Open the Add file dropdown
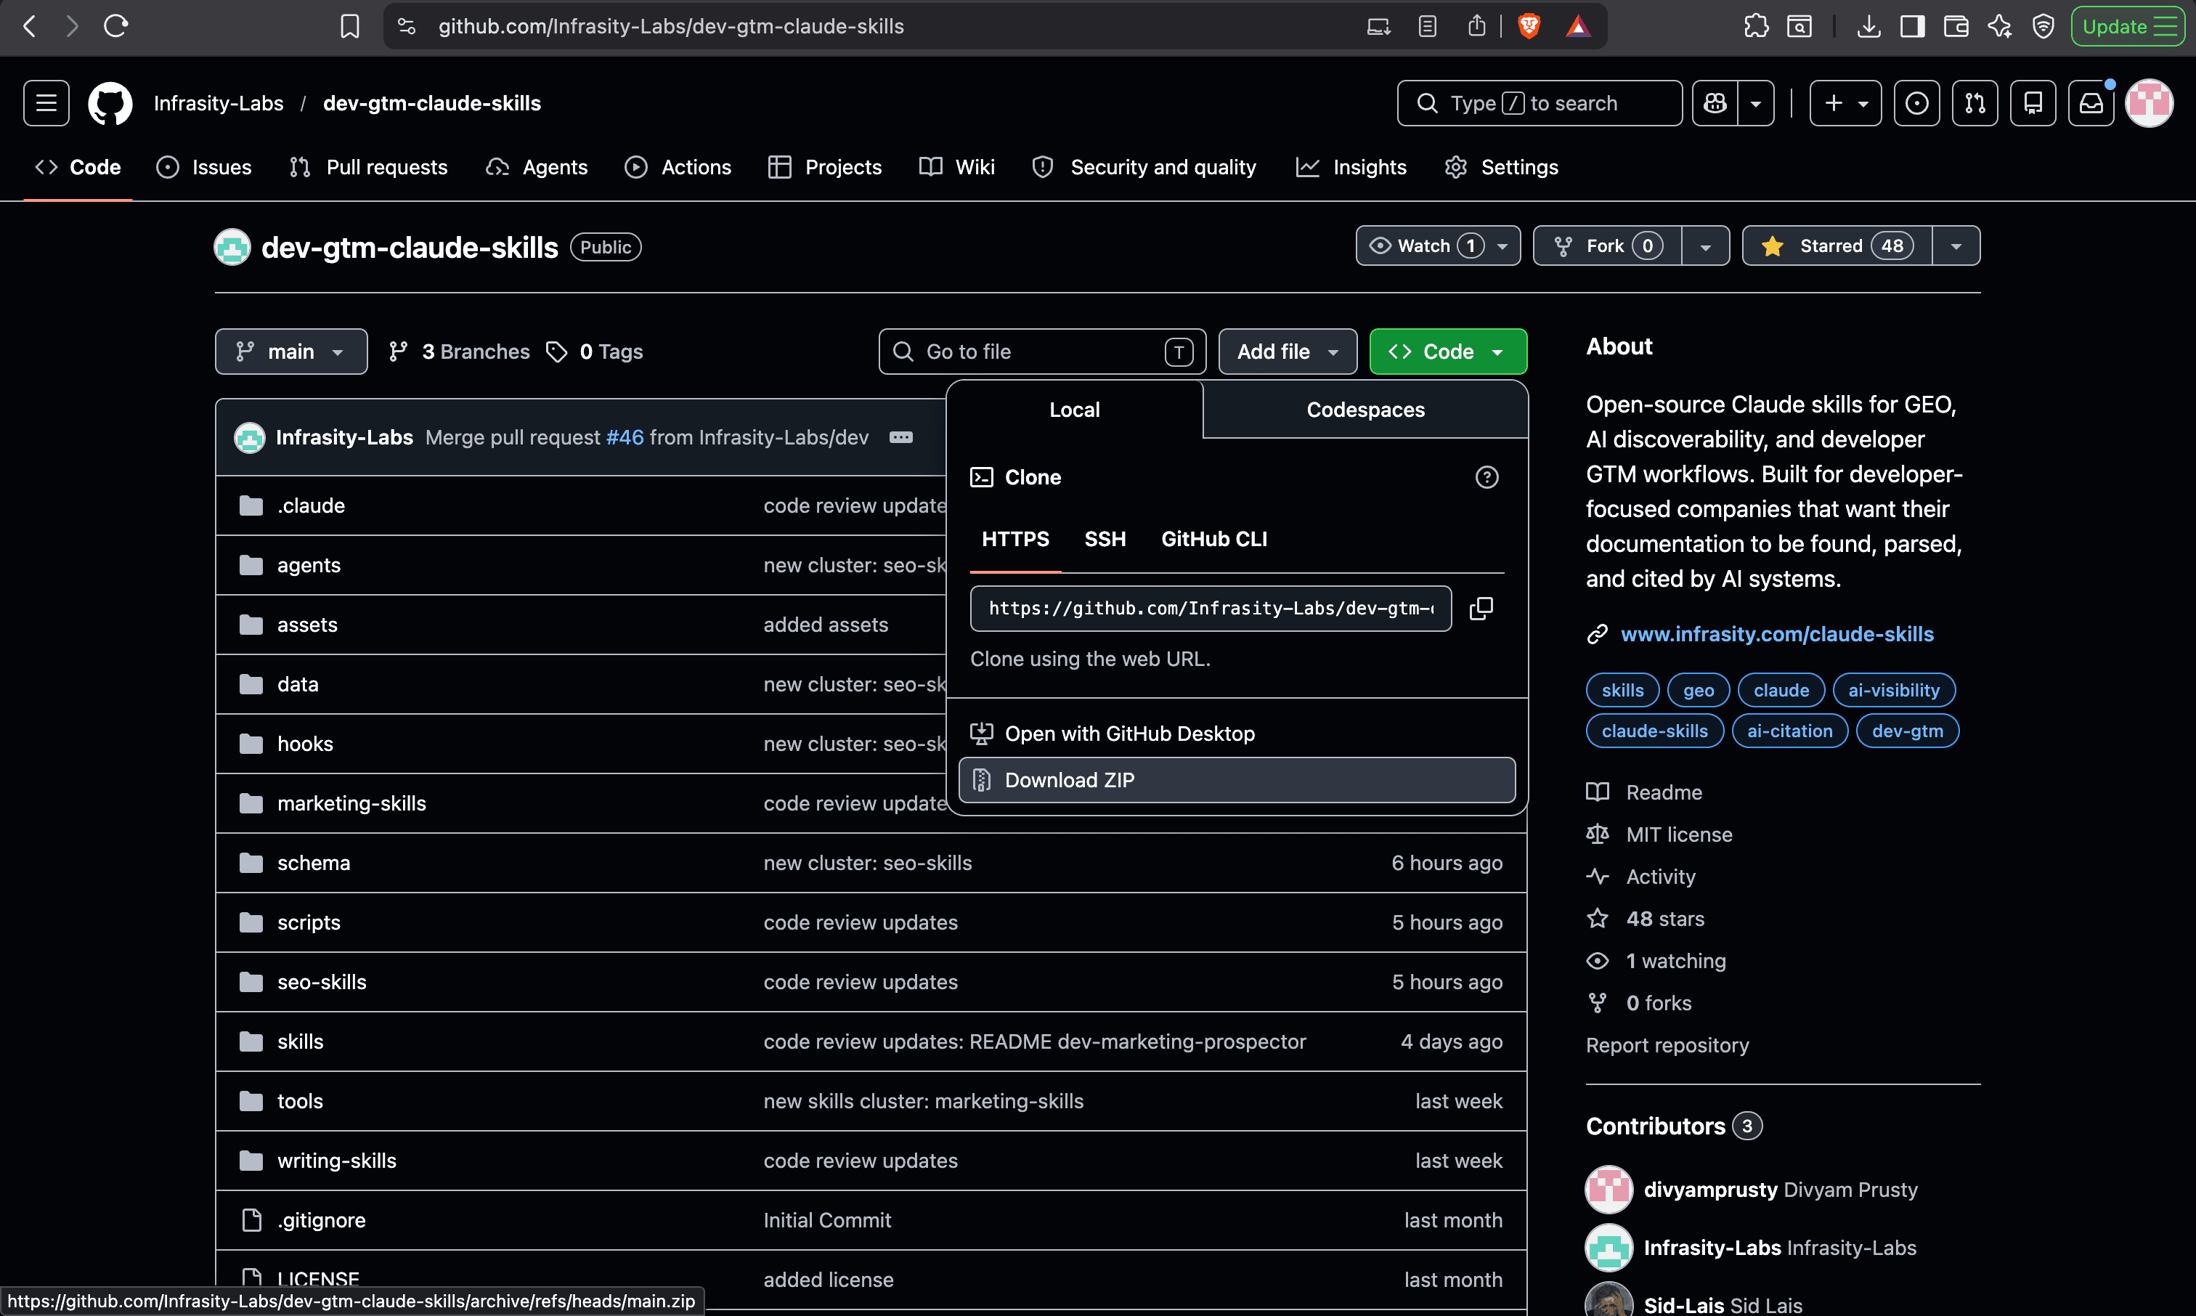 pyautogui.click(x=1288, y=352)
